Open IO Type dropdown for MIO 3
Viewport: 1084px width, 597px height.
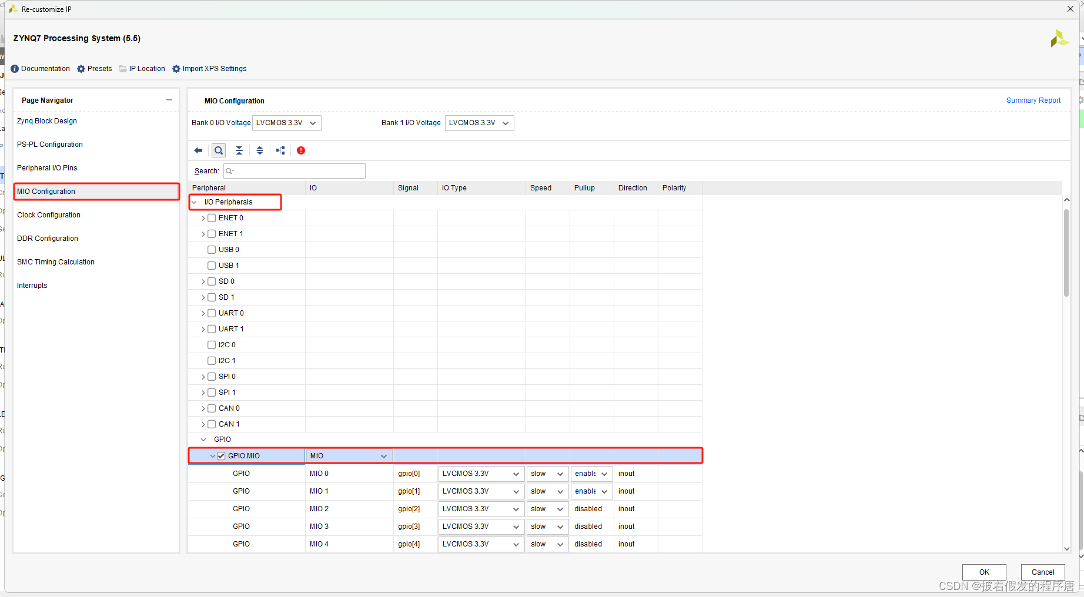pyautogui.click(x=481, y=526)
